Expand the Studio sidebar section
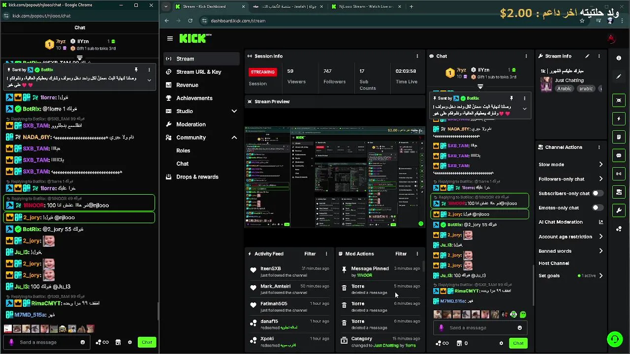Screen dimensions: 630x354 tap(234, 111)
